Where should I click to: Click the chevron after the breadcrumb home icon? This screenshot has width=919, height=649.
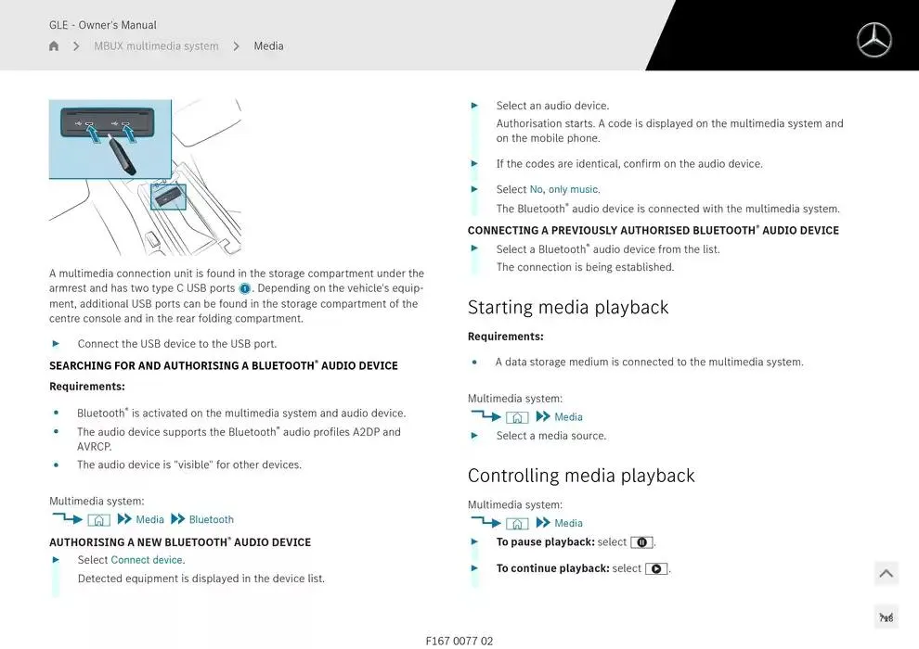[76, 46]
